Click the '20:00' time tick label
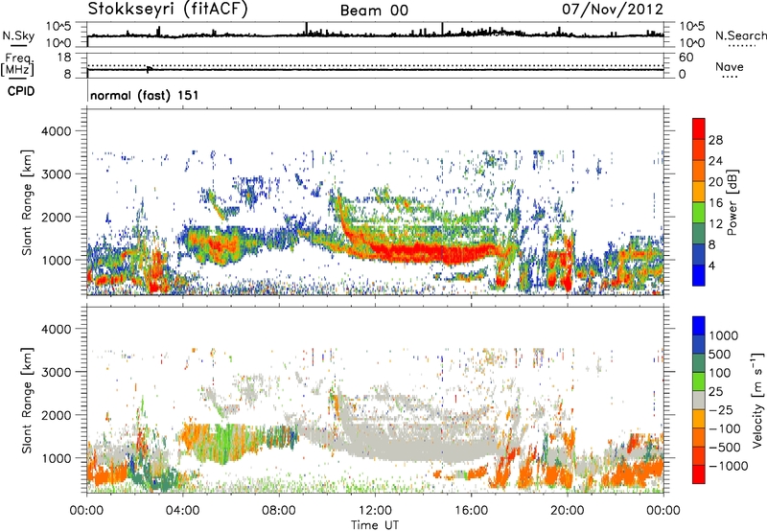Screen dimensions: 767x531 567,511
